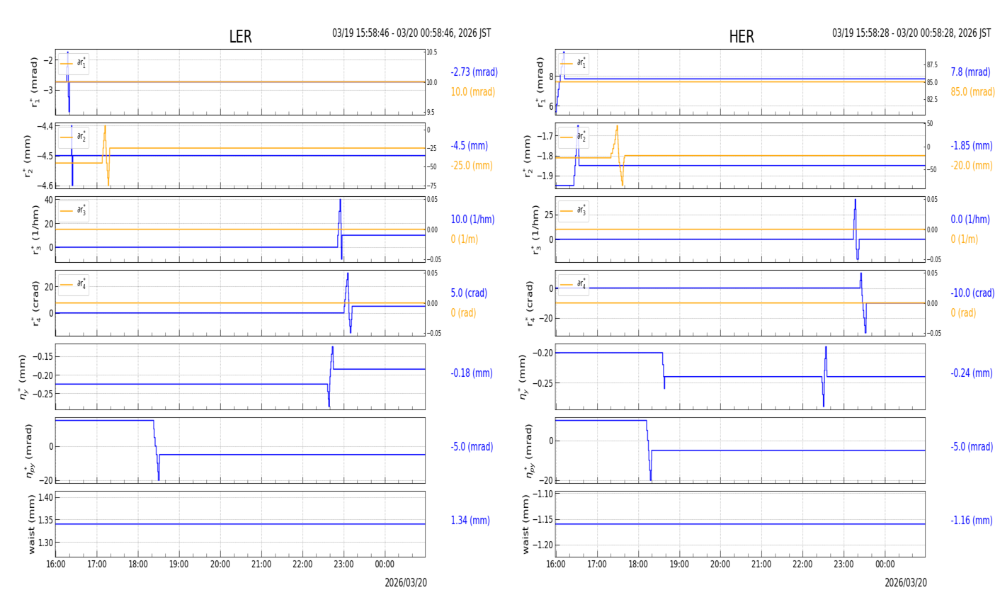Click the orange 85.0 (mrad) value
This screenshot has height=612, width=1000.
972,92
